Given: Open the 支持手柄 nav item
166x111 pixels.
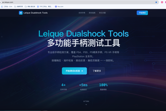Looking at the screenshot, I should click(82, 13).
